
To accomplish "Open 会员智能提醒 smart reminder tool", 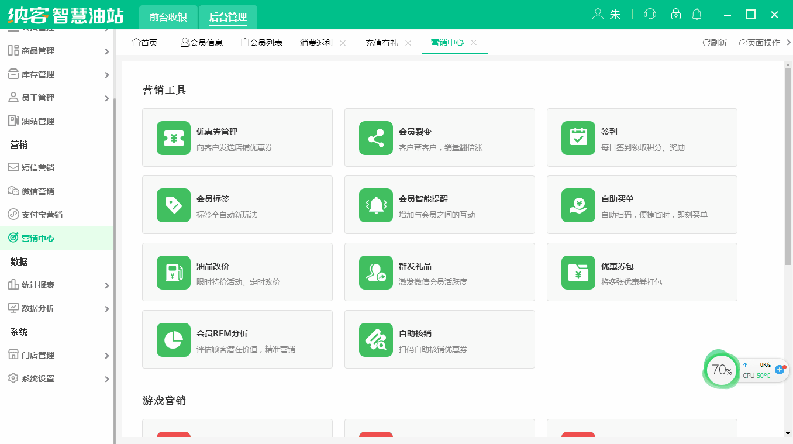I will [375, 205].
